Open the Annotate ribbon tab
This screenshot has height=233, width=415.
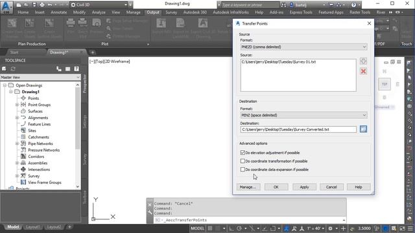tap(59, 12)
